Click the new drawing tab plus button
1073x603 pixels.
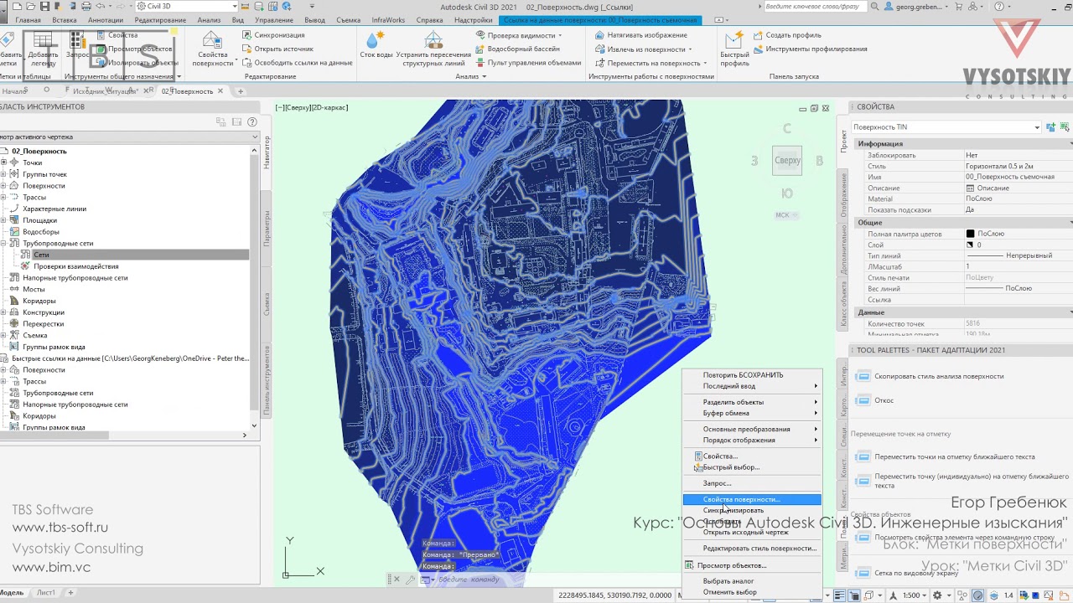(241, 91)
